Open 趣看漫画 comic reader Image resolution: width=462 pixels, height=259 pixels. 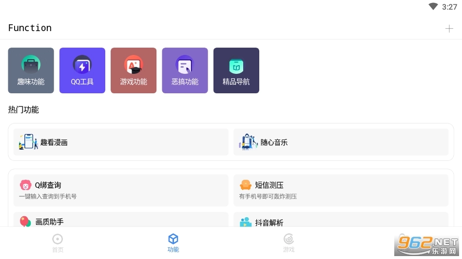[x=121, y=142]
